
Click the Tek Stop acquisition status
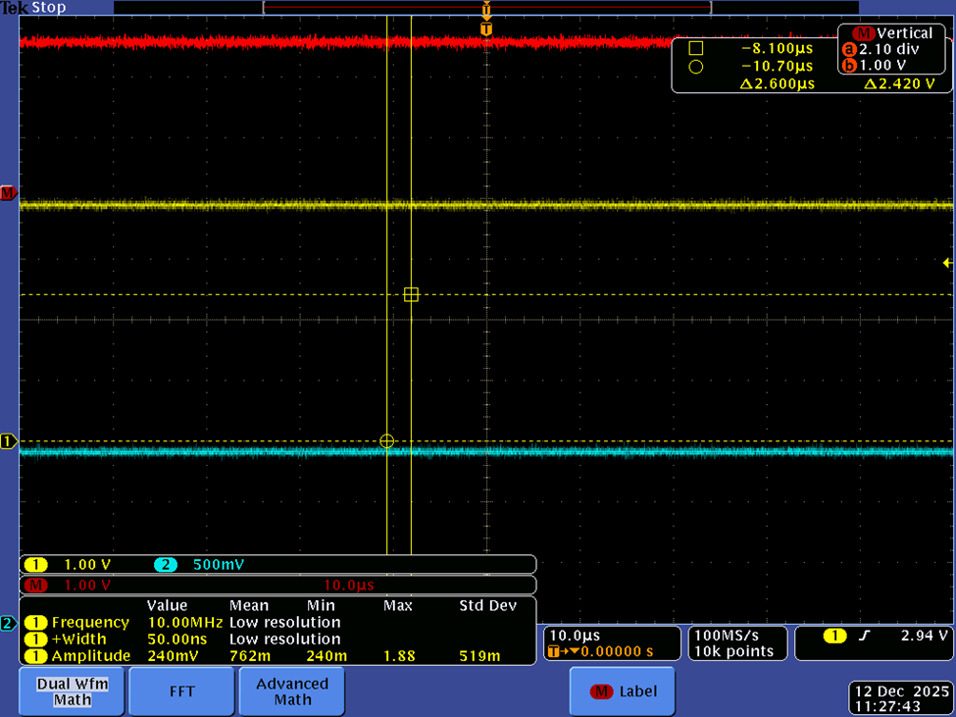[x=33, y=8]
